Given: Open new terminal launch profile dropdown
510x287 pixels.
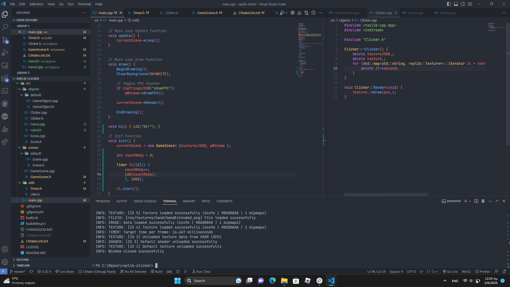Looking at the screenshot, I should click(x=470, y=201).
